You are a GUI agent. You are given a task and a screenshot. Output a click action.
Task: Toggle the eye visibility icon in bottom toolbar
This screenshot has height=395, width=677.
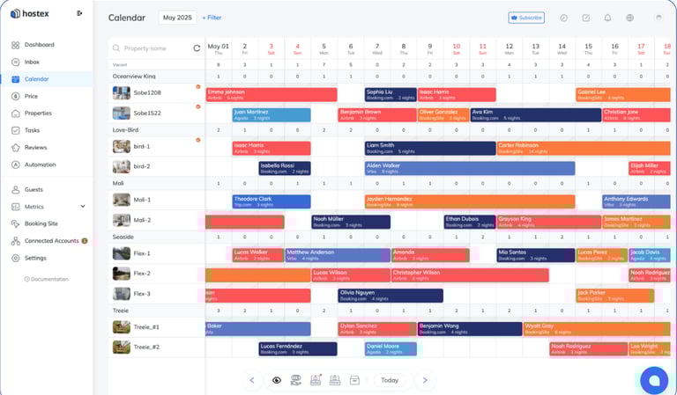[277, 380]
